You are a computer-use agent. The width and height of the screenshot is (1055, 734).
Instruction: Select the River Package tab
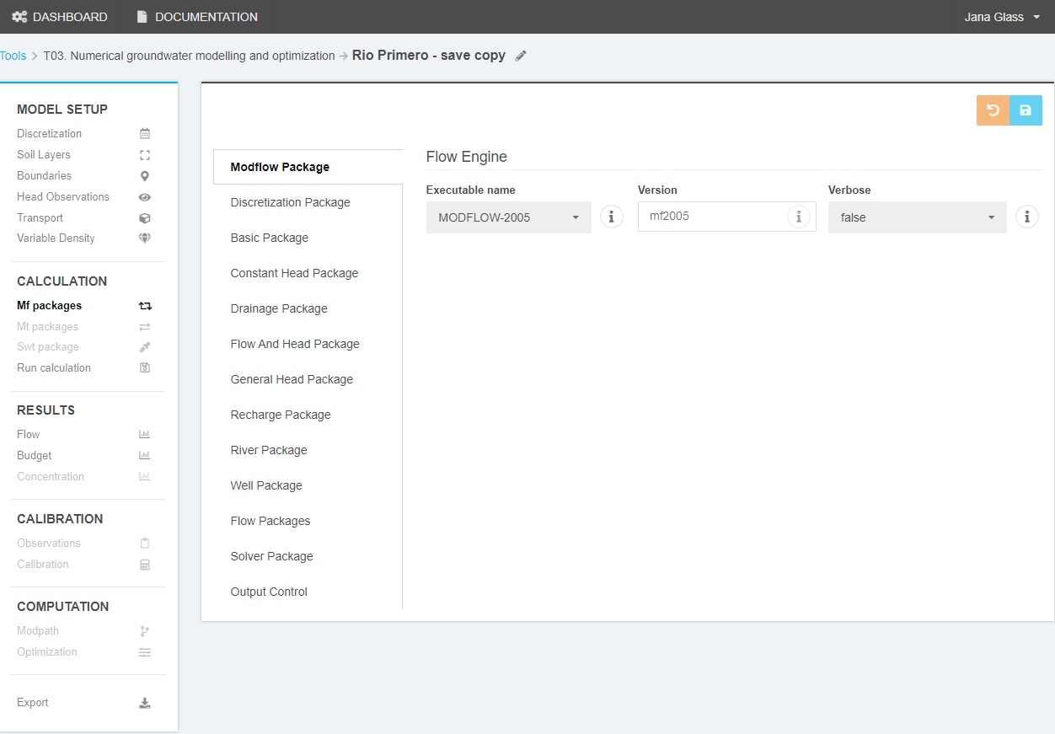[x=269, y=450]
